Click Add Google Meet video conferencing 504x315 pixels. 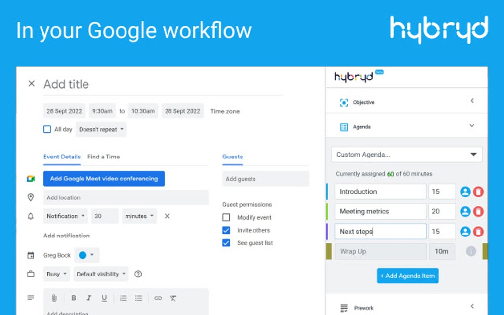(x=104, y=179)
